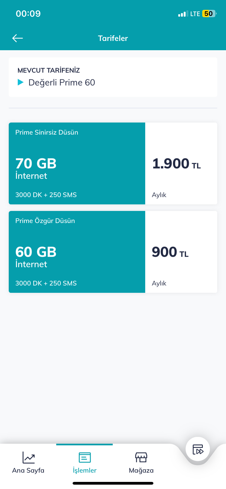Go back using the arrow icon

[x=17, y=38]
